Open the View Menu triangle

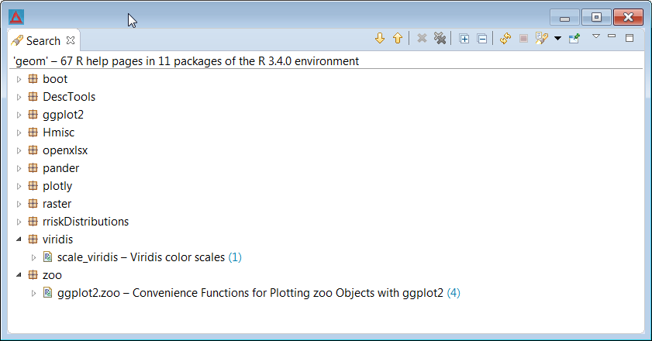click(596, 36)
